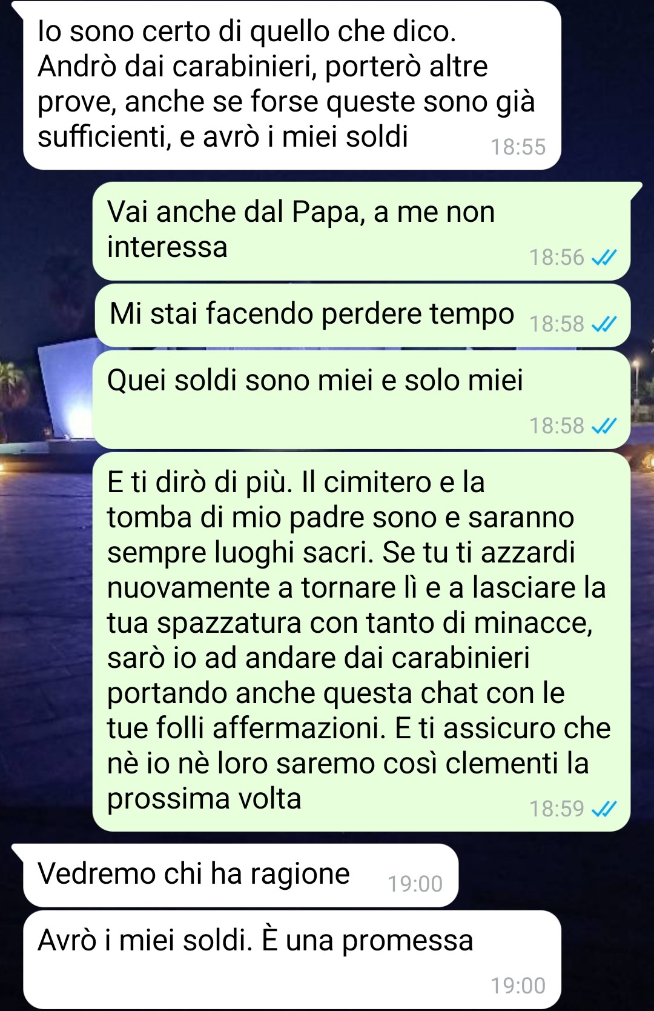Tap the 'Mi stai facendo perdere tempo' bubble
Screen dimensions: 654x1011
363,315
